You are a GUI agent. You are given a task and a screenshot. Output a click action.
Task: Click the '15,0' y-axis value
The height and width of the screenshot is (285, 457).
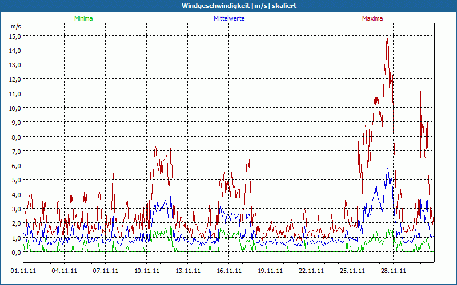(x=15, y=36)
